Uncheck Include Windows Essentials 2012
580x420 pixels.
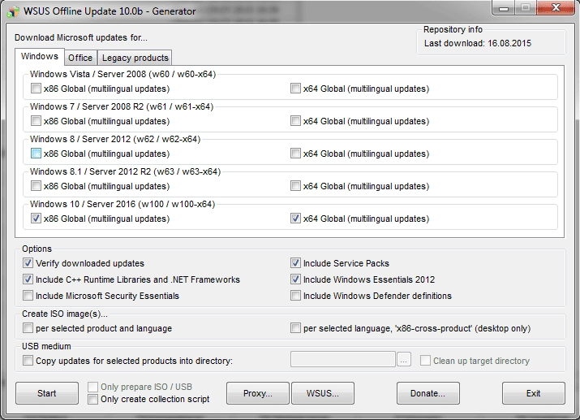pos(295,279)
